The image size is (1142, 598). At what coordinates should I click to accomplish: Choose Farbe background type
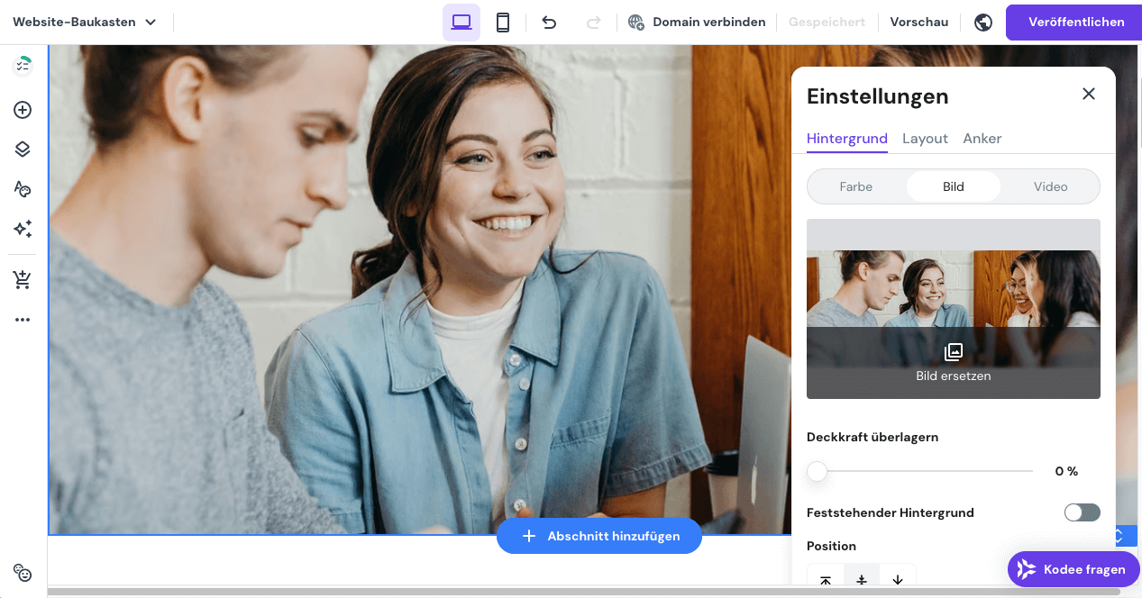(856, 186)
